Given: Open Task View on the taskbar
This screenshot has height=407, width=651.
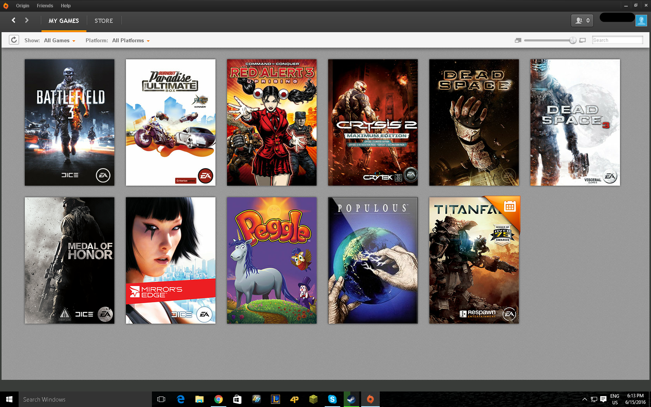Looking at the screenshot, I should [161, 399].
